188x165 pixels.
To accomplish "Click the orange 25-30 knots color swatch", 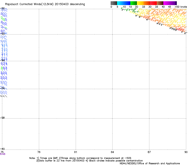I will pyautogui.click(x=147, y=3).
